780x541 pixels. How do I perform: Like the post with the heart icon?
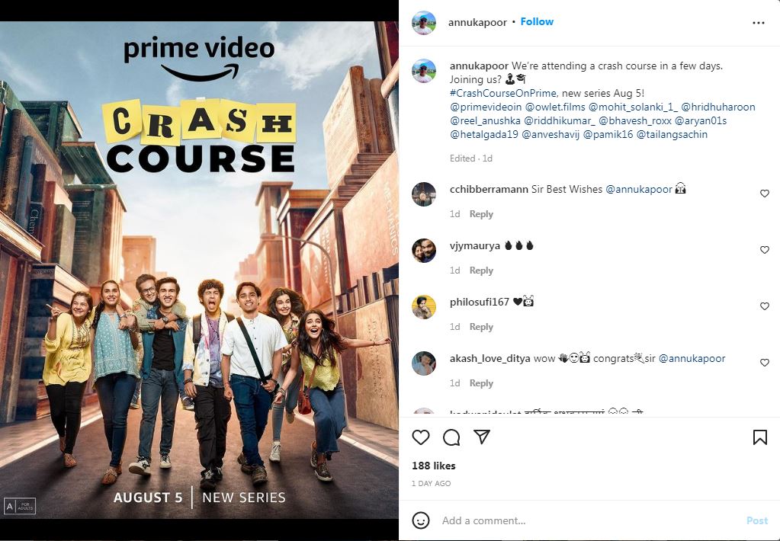click(421, 437)
